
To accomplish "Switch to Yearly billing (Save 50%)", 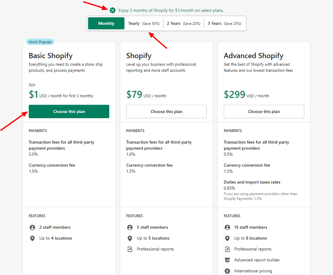I will pyautogui.click(x=144, y=23).
